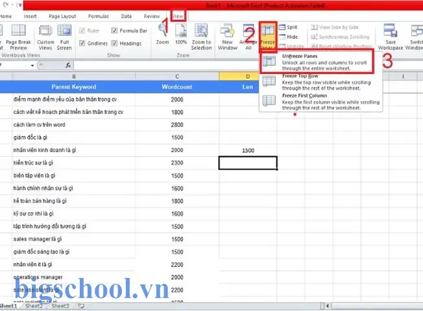423x311 pixels.
Task: Select cell 'nhân viên it là gì'
Action: (74, 264)
